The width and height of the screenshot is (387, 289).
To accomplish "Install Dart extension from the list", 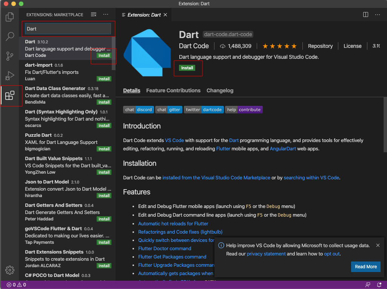I will coord(104,55).
